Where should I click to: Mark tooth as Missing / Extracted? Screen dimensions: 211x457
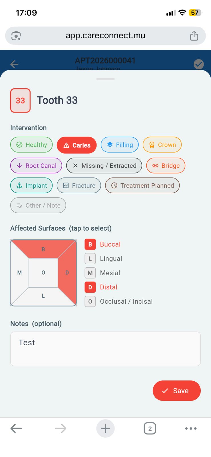point(104,166)
